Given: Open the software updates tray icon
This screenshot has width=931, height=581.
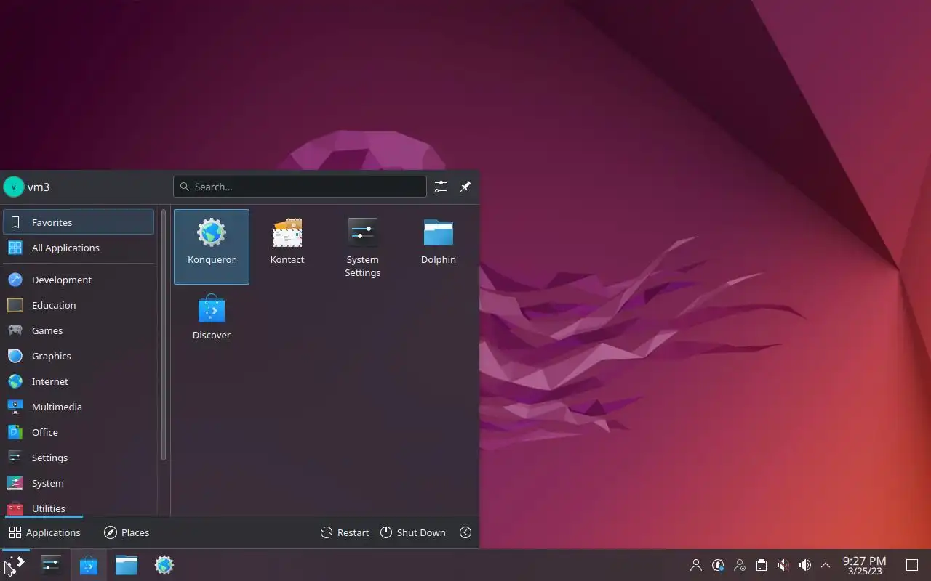Looking at the screenshot, I should [x=718, y=565].
